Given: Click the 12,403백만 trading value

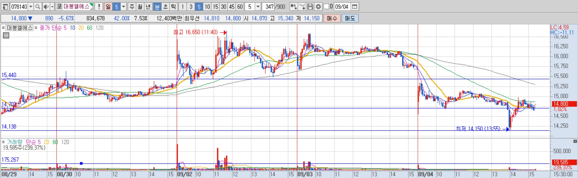Looking at the screenshot, I should click(169, 18).
